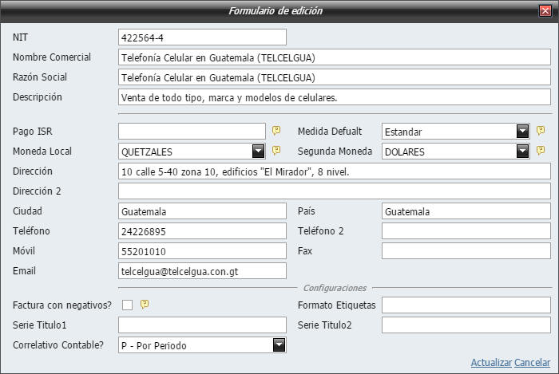Focus the empty Formato Etiquetas field
This screenshot has height=374, width=559.
pyautogui.click(x=466, y=305)
